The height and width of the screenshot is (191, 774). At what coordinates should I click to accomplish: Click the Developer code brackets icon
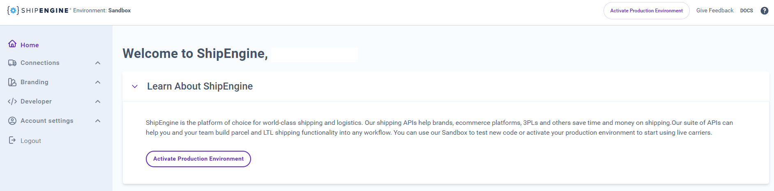click(12, 101)
